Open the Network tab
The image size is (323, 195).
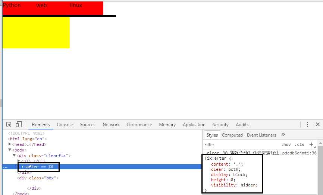(111, 125)
